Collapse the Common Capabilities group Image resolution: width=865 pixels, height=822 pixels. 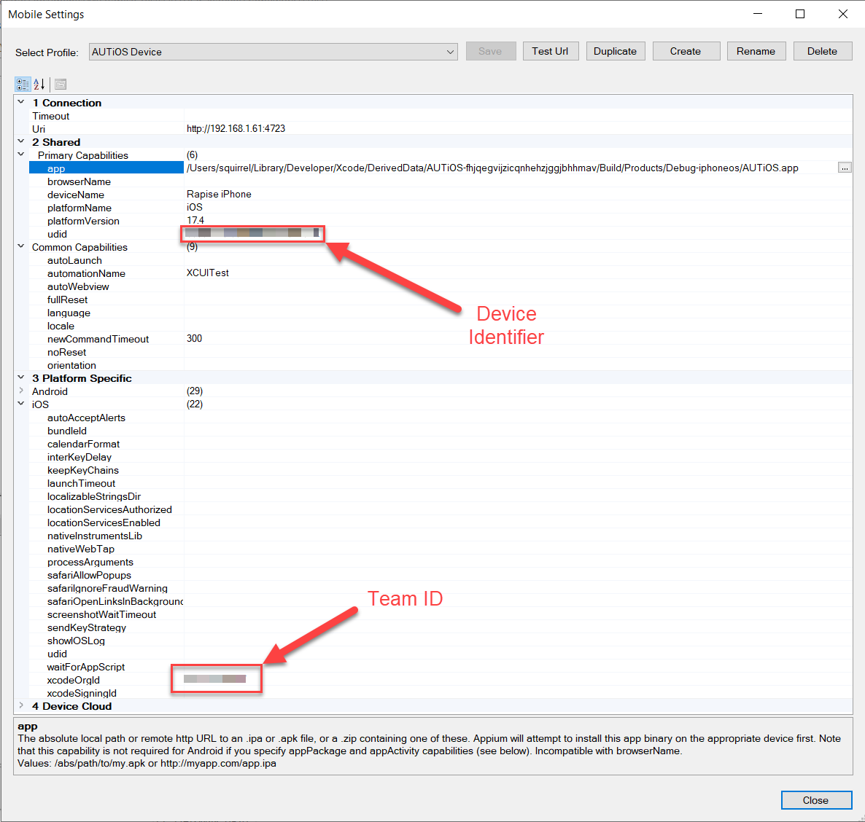click(21, 247)
